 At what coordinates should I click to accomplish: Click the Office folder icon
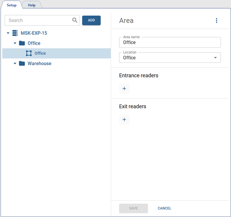pyautogui.click(x=22, y=43)
